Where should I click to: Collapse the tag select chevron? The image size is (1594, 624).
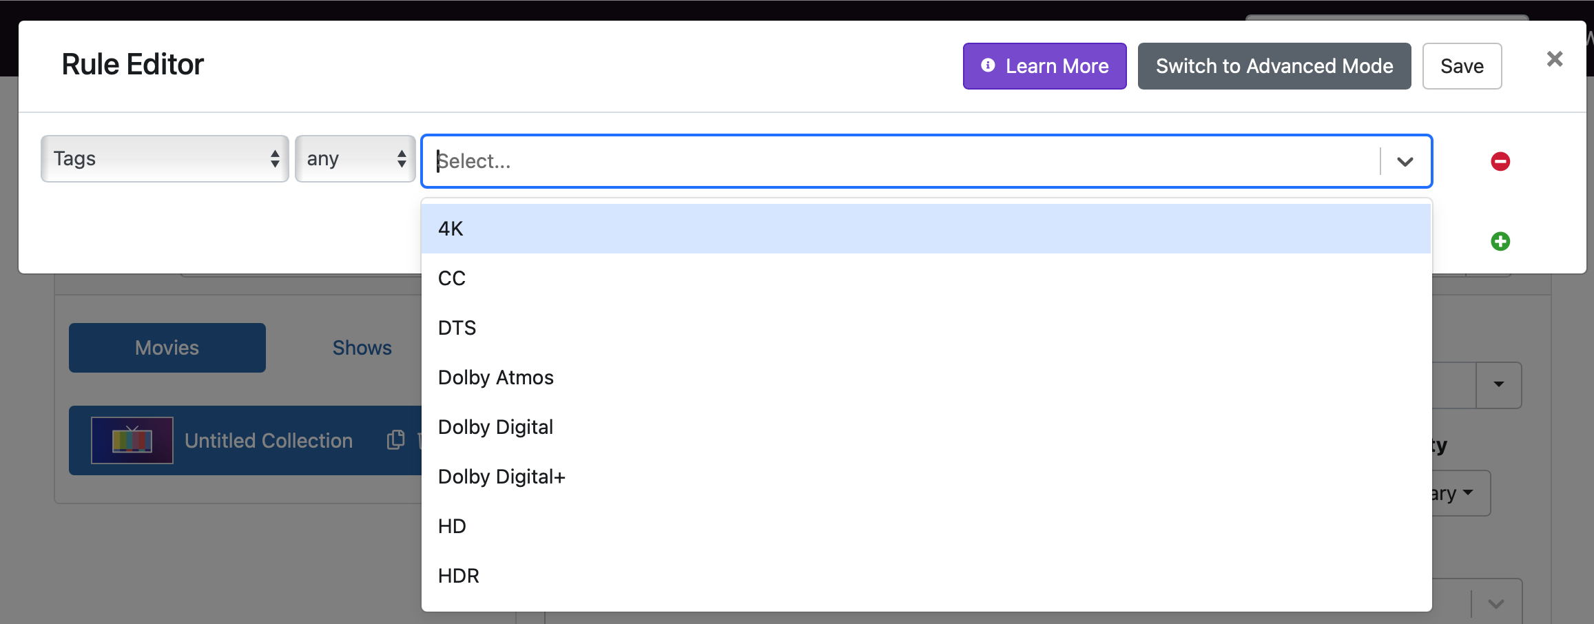point(1405,162)
